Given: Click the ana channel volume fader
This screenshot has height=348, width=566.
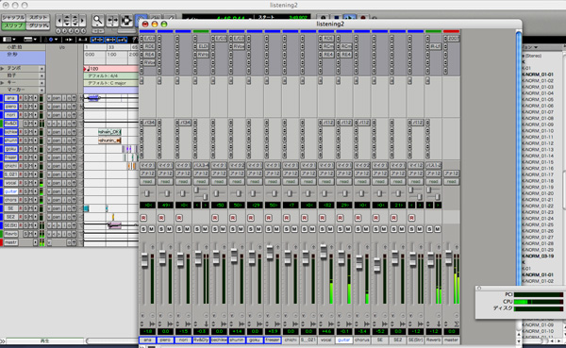Looking at the screenshot, I should (144, 260).
